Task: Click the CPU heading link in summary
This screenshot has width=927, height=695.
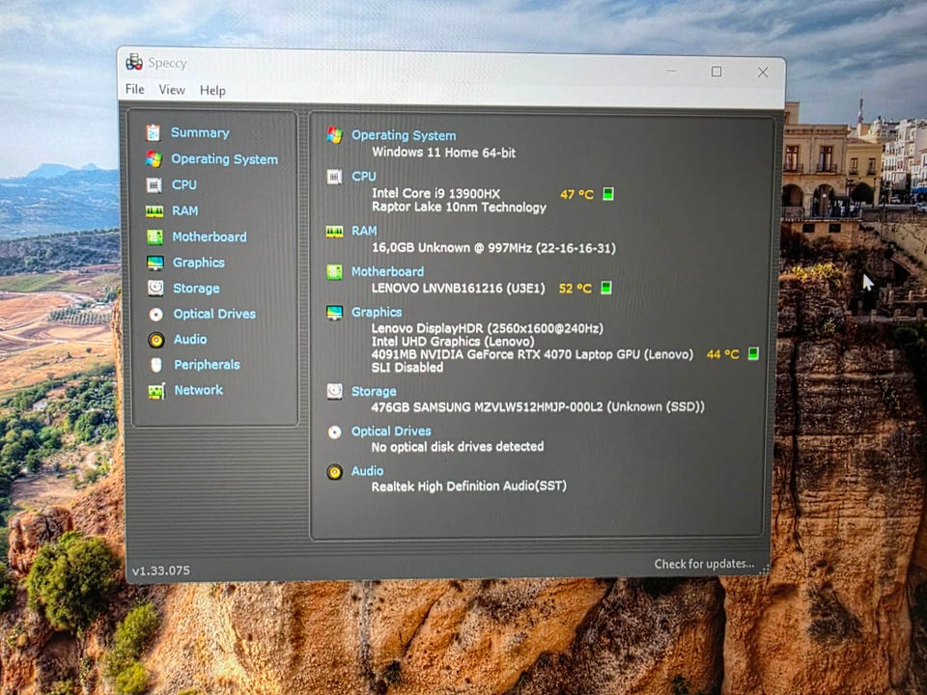Action: (x=364, y=176)
